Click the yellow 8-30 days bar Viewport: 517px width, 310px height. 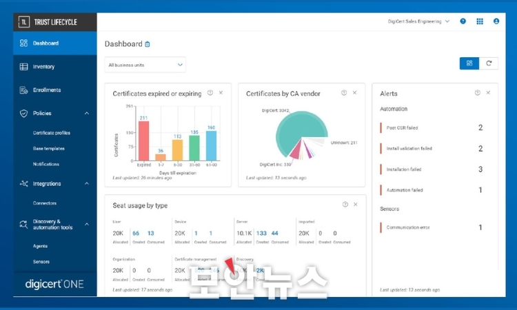point(177,150)
